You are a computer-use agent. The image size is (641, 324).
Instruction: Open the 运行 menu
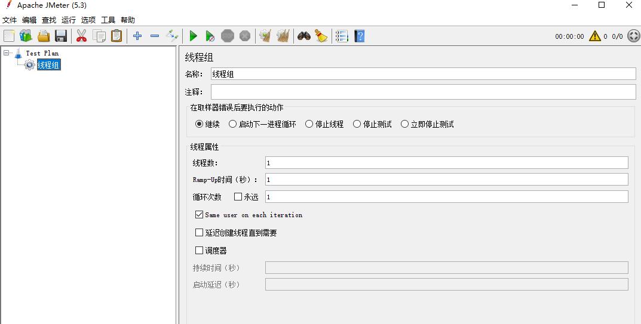[x=69, y=20]
